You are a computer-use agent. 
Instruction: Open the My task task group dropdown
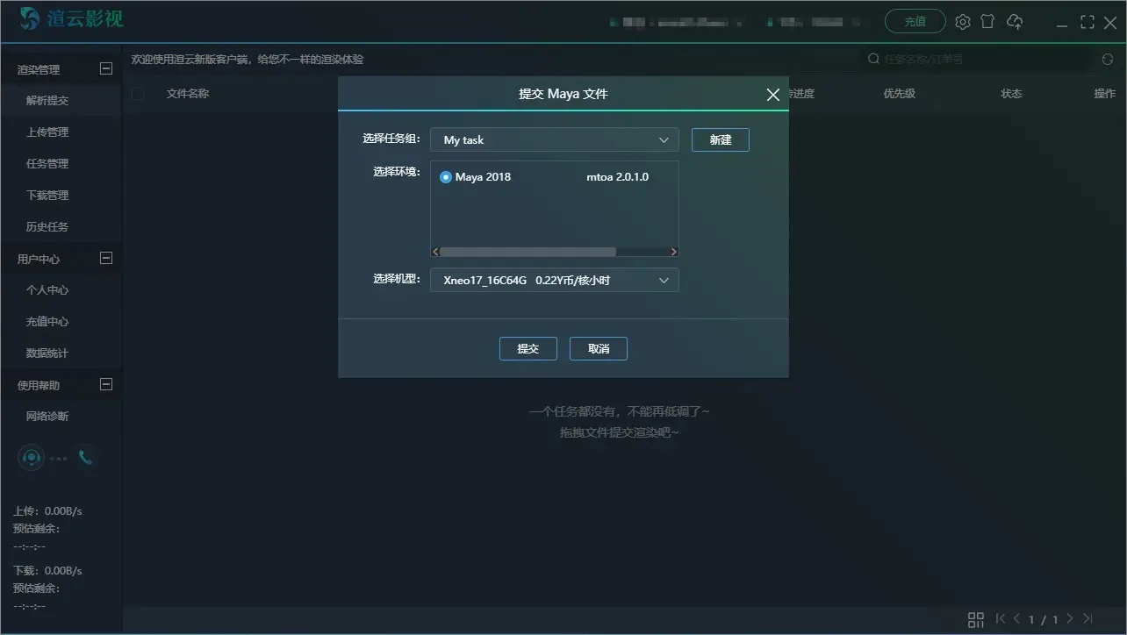pos(554,139)
